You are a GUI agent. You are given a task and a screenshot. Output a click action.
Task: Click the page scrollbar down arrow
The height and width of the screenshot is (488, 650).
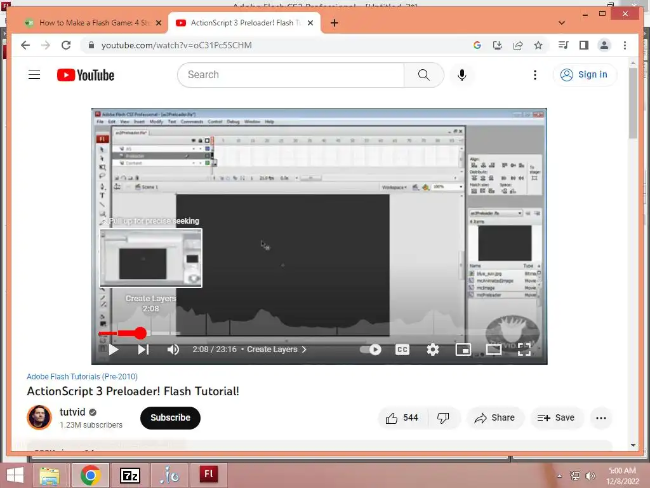[x=633, y=445]
